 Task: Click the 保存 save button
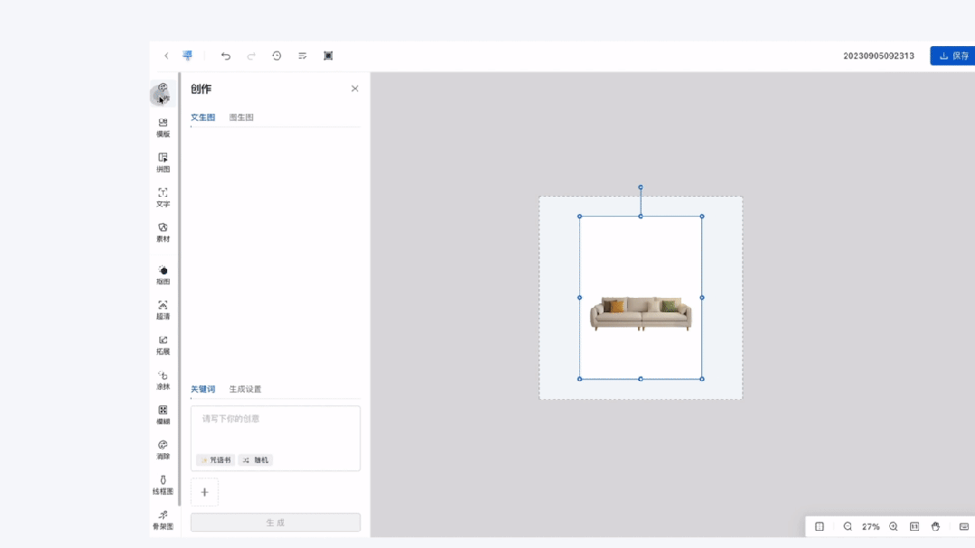tap(953, 55)
